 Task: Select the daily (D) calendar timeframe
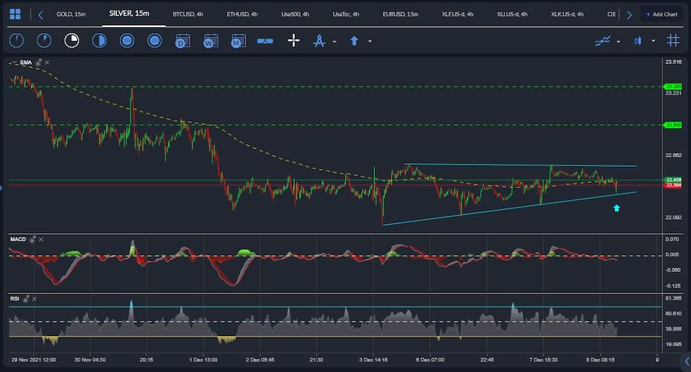pyautogui.click(x=183, y=40)
